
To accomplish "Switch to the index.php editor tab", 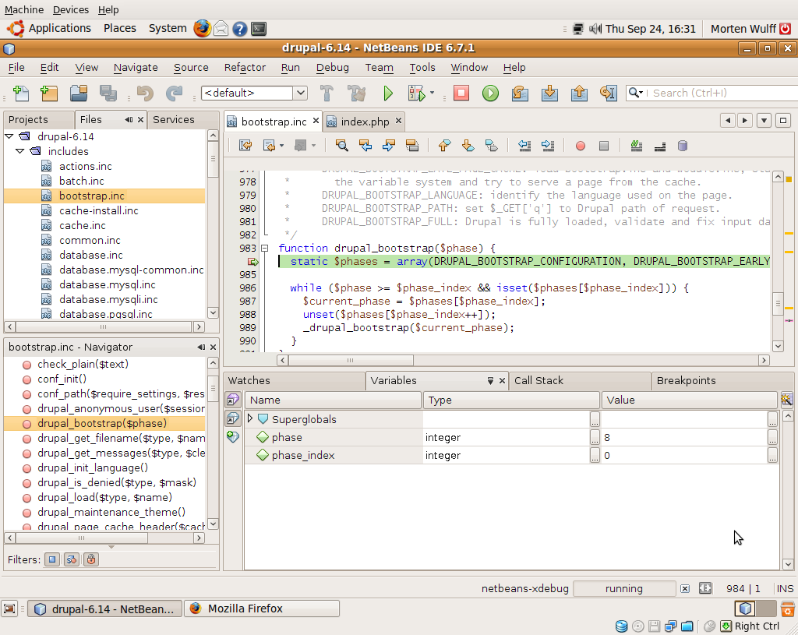I will pos(365,122).
